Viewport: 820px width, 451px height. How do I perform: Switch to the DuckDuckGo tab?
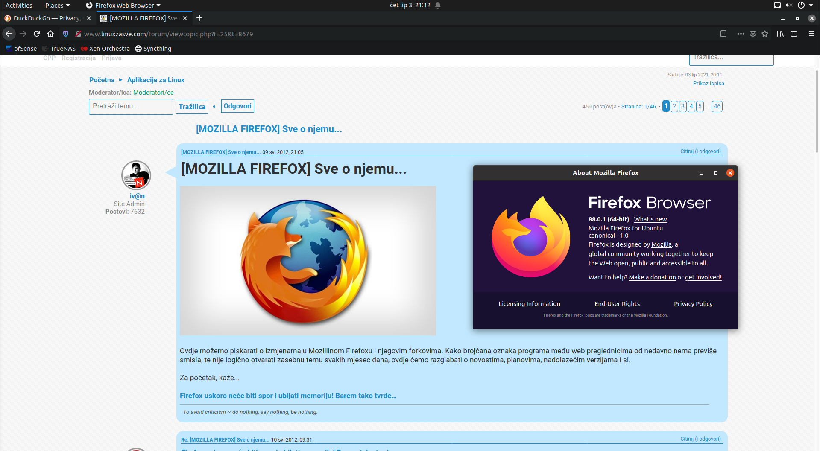click(47, 18)
